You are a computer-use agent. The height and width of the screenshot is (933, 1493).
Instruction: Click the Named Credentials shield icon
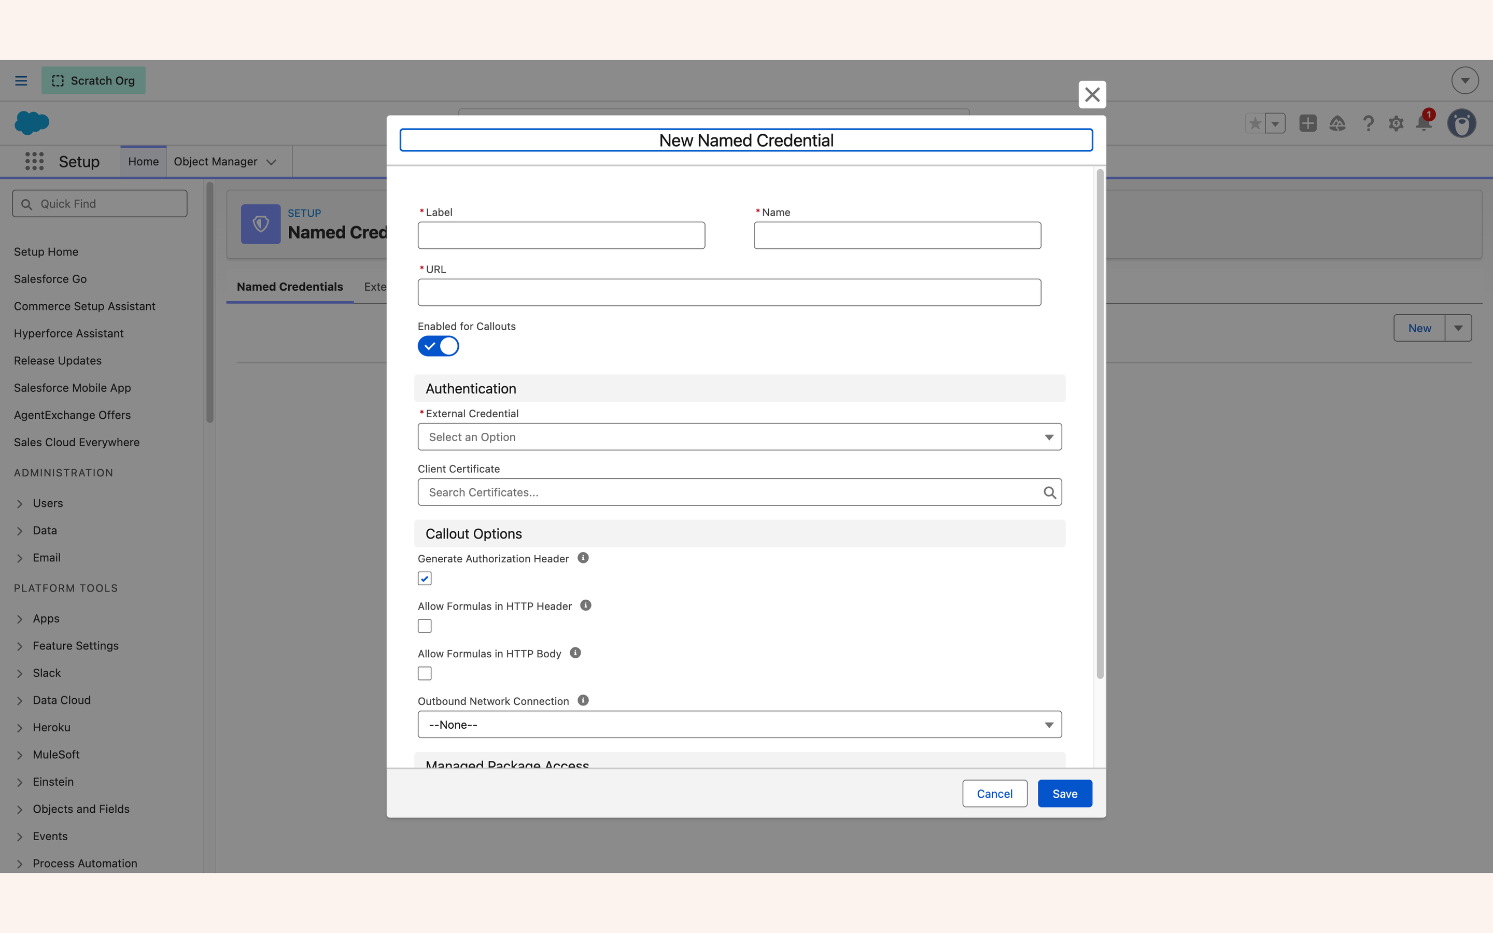[260, 224]
